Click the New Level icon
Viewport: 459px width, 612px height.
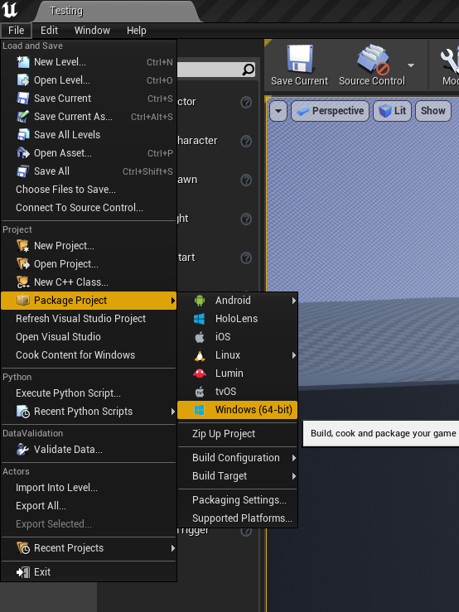click(x=23, y=62)
